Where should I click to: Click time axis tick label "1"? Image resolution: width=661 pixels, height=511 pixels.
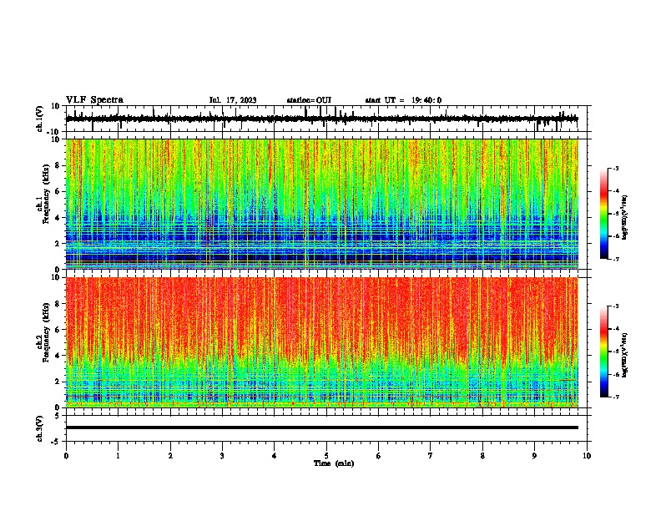coord(118,456)
